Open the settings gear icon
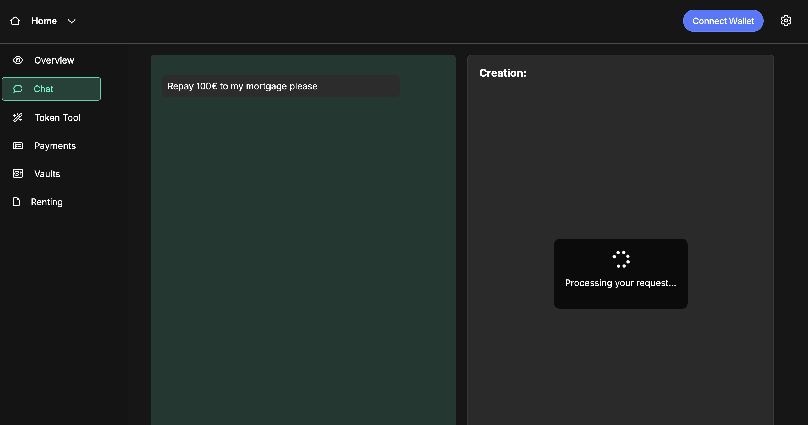808x425 pixels. tap(786, 21)
